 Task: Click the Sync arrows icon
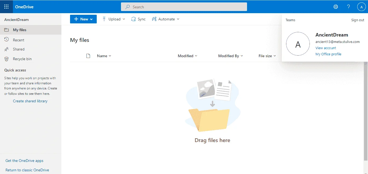pos(133,19)
